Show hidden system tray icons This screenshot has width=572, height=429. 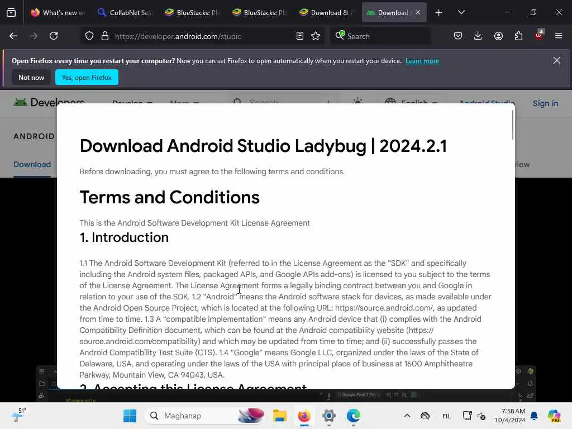407,416
